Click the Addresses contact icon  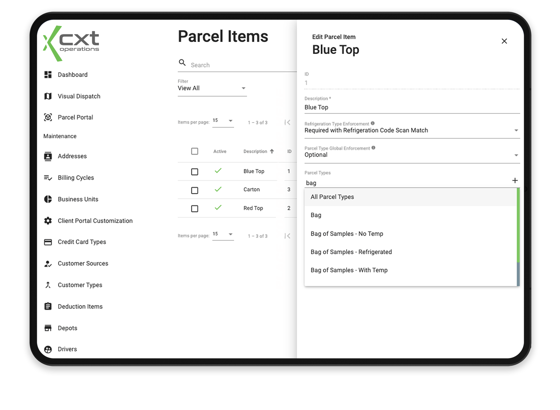(x=48, y=156)
